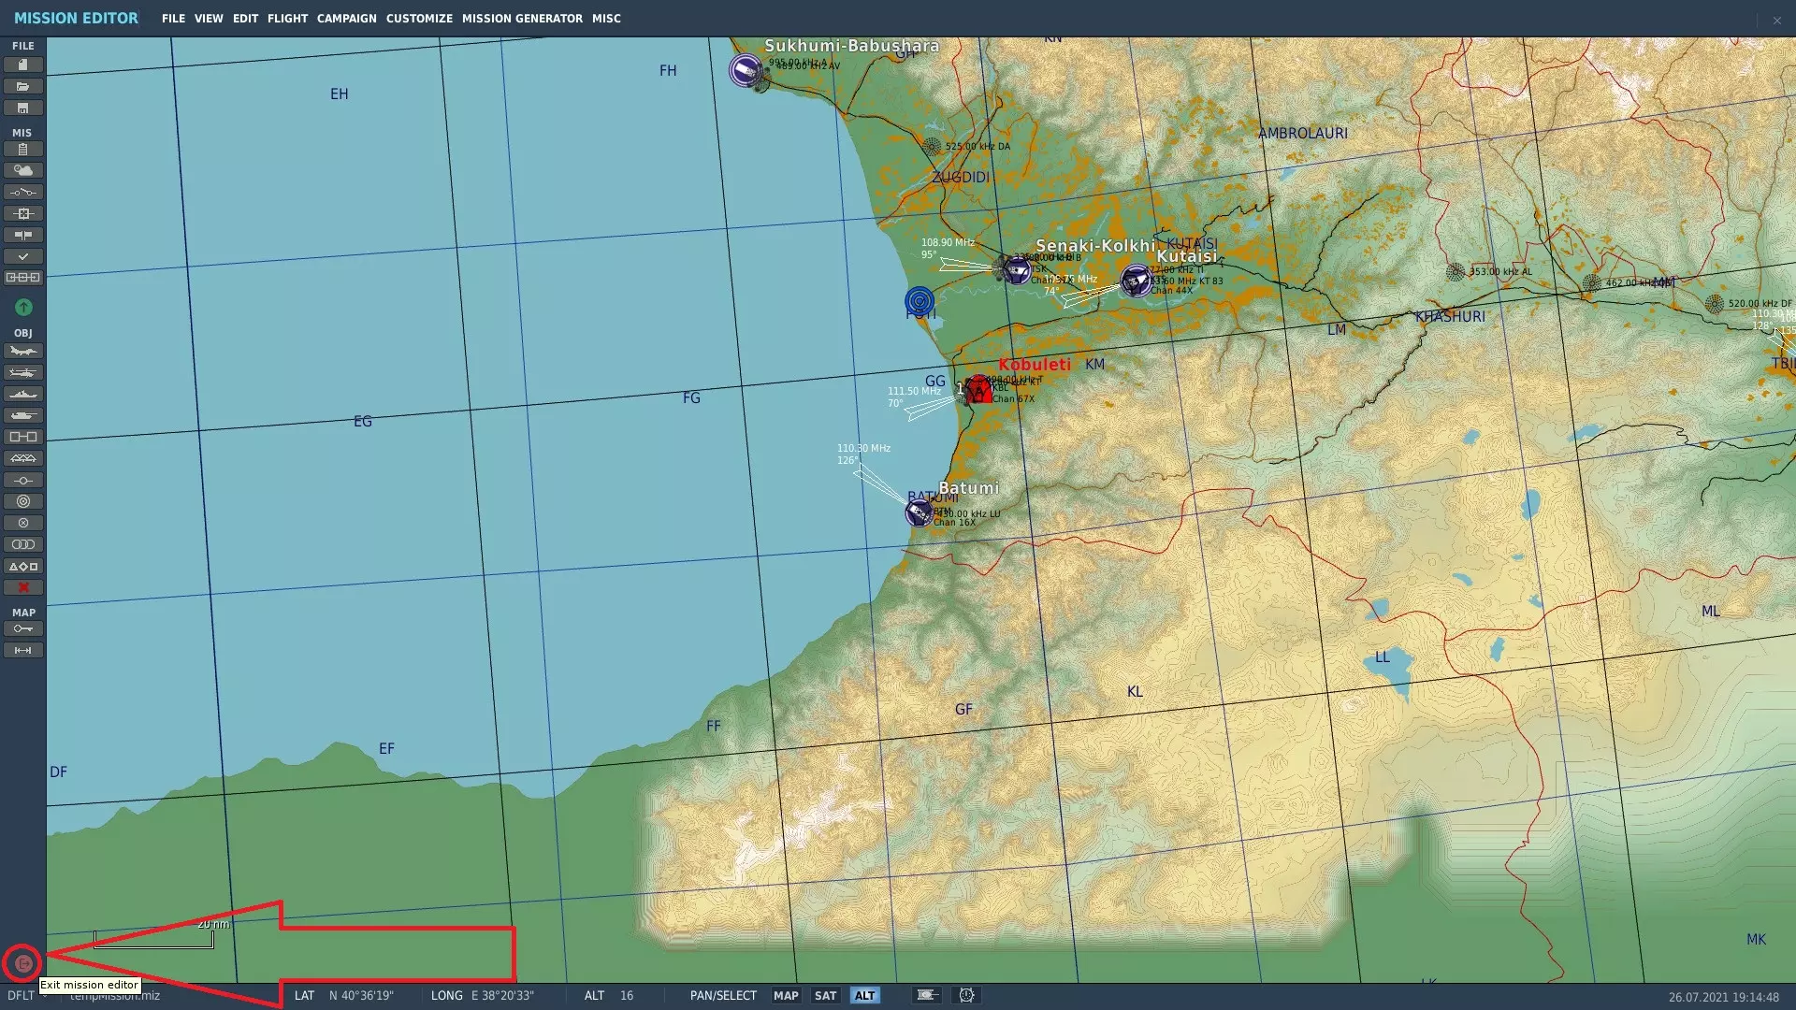
Task: Toggle the ALT map mode
Action: [864, 995]
